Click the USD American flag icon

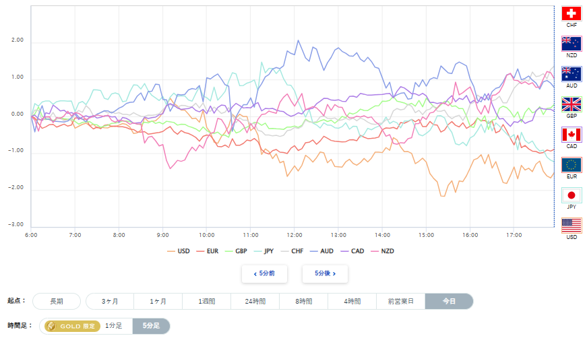[x=571, y=226]
